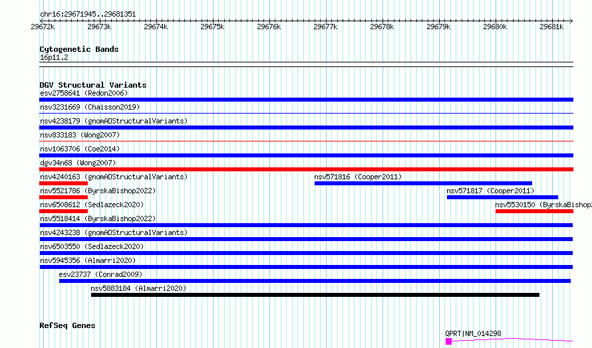Click the 16p11.2 band label
The height and width of the screenshot is (348, 592).
tap(54, 57)
